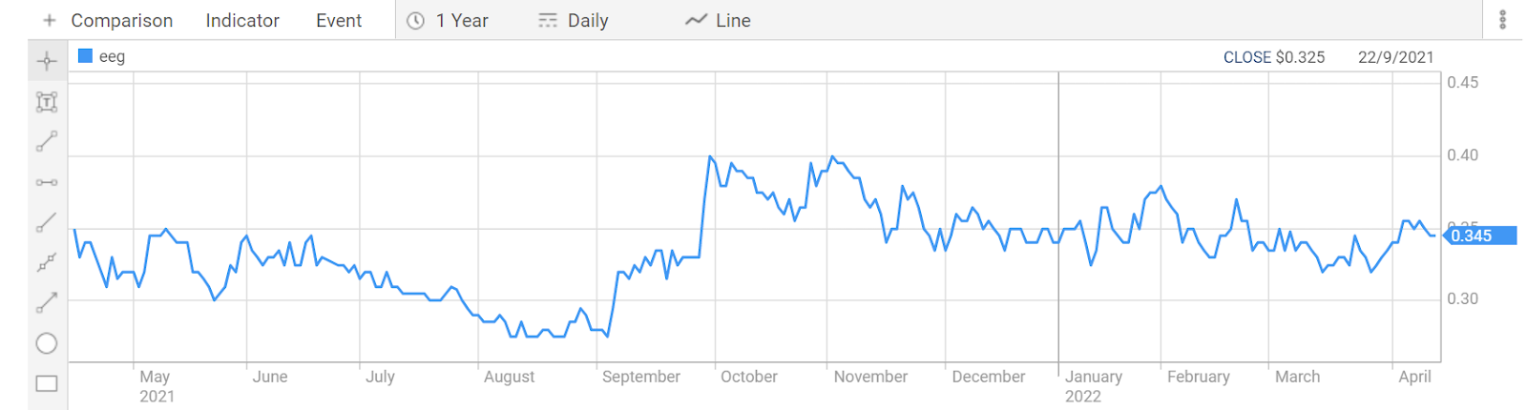Open the three-dot more options menu
This screenshot has height=410, width=1527.
(x=1503, y=20)
